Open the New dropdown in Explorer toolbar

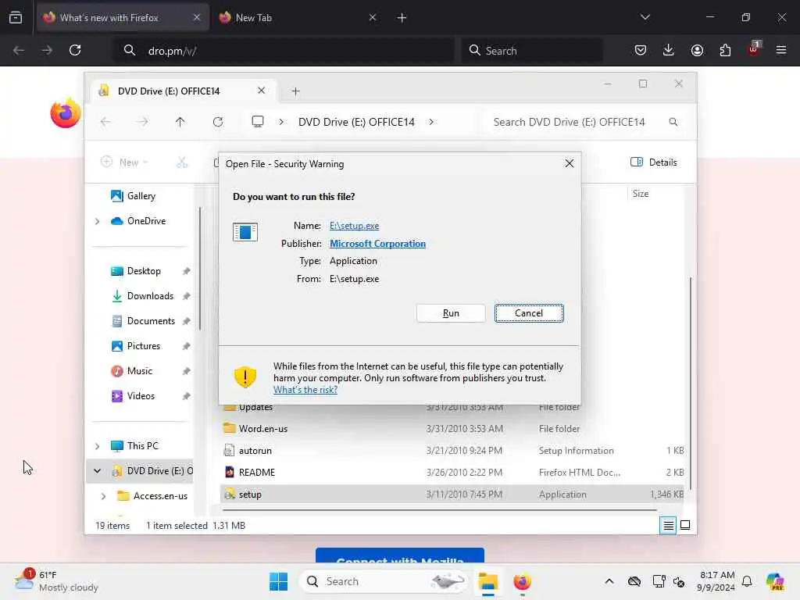click(124, 162)
